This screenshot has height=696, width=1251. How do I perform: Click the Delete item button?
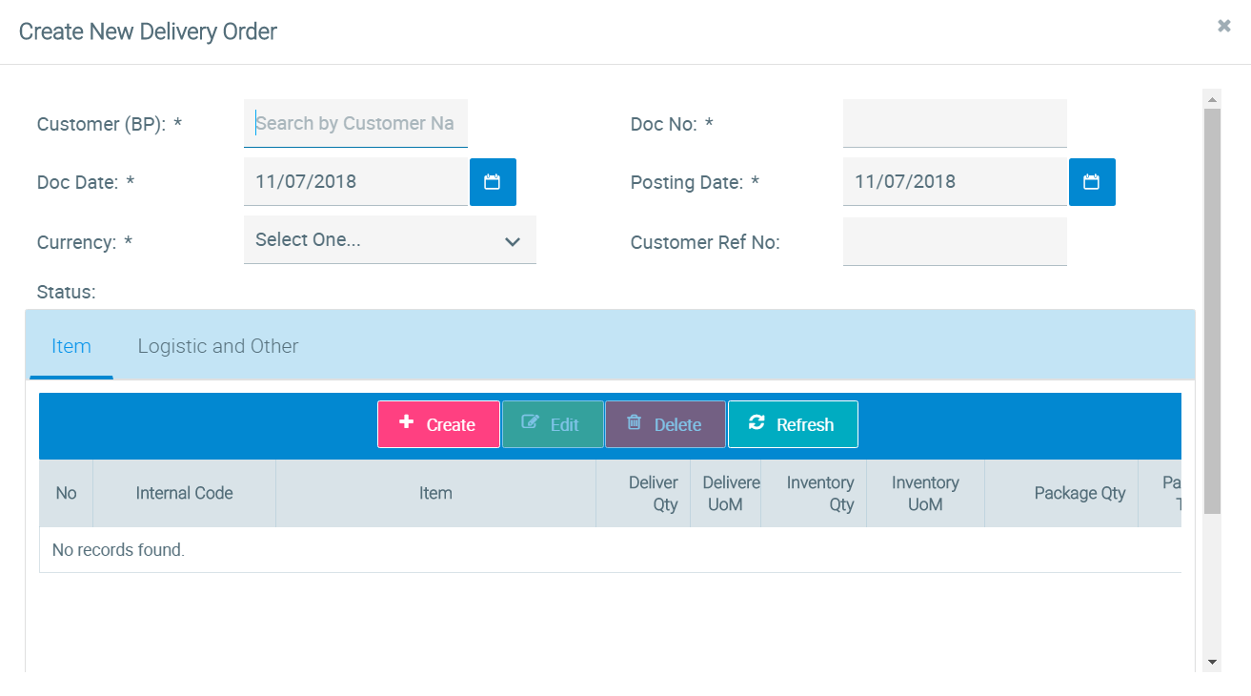coord(665,424)
